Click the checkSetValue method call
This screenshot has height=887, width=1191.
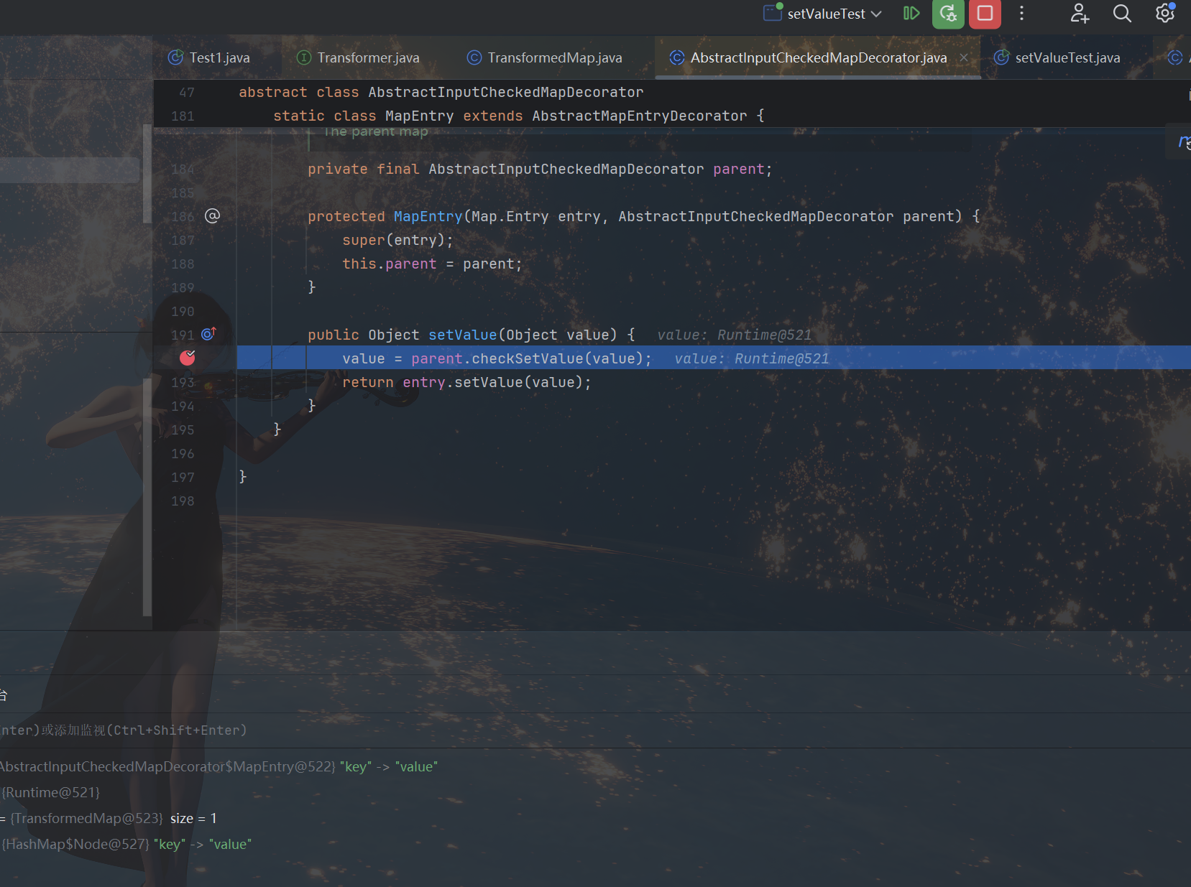pos(527,358)
